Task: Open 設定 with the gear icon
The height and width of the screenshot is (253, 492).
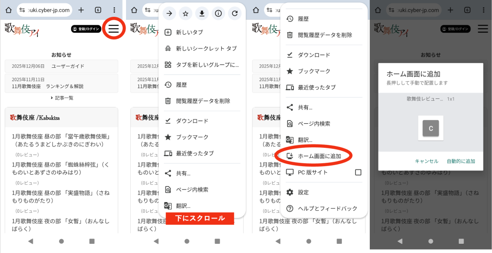Action: point(303,192)
